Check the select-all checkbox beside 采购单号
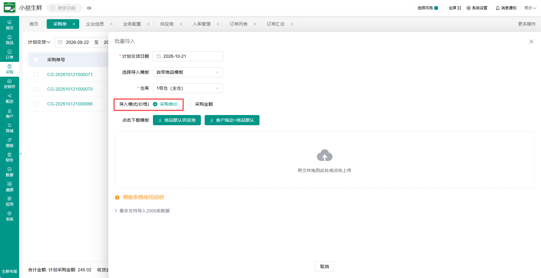Viewport: 541px width, 278px height. tap(36, 60)
